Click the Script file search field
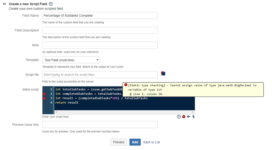This screenshot has width=272, height=150. point(100,74)
